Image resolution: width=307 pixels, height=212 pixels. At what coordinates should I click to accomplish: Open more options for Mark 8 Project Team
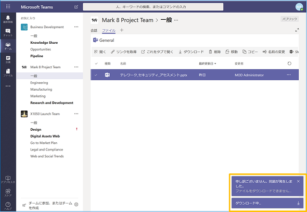[76, 67]
